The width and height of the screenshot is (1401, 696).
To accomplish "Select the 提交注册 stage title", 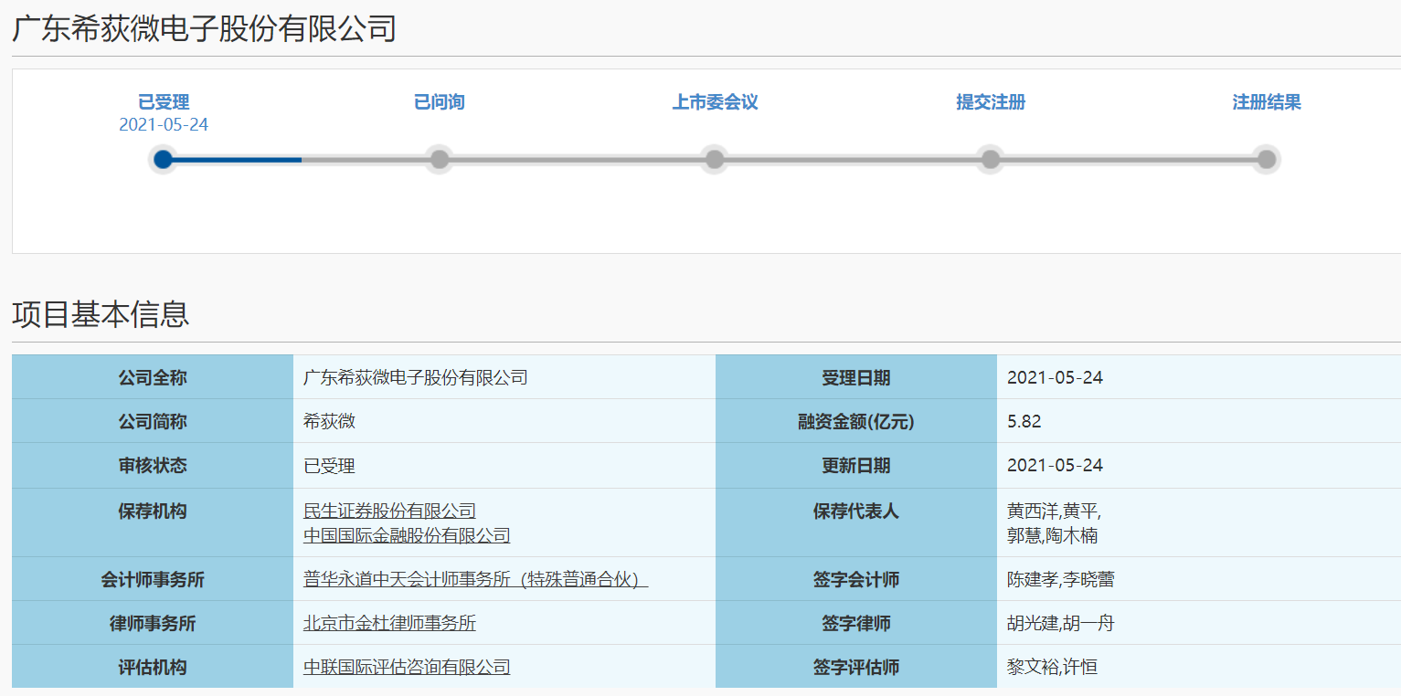I will pyautogui.click(x=990, y=102).
